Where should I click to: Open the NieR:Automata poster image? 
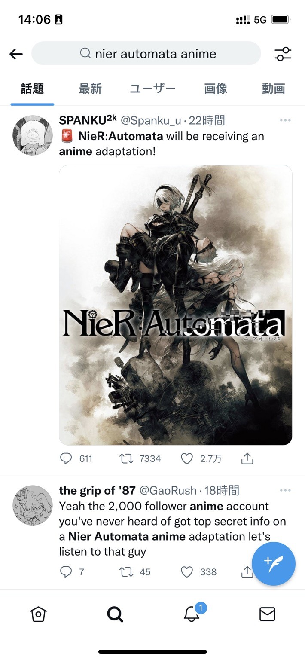pos(175,305)
